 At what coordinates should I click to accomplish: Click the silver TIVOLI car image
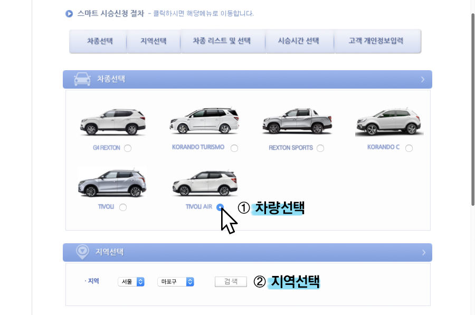point(112,182)
